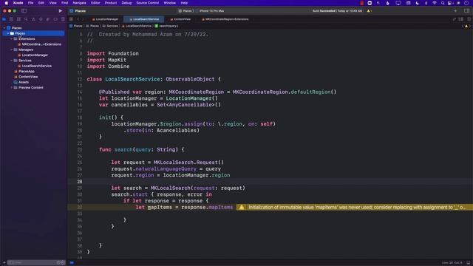Click the Services breadcrumb in the jump bar
The width and height of the screenshot is (473, 266).
(x=110, y=26)
